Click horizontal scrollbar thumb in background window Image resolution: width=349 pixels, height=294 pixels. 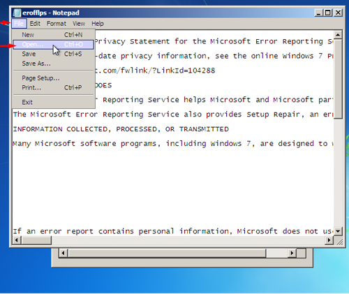point(167,253)
